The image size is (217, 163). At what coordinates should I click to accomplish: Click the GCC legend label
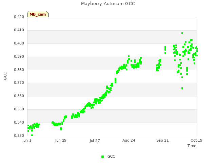(111, 156)
